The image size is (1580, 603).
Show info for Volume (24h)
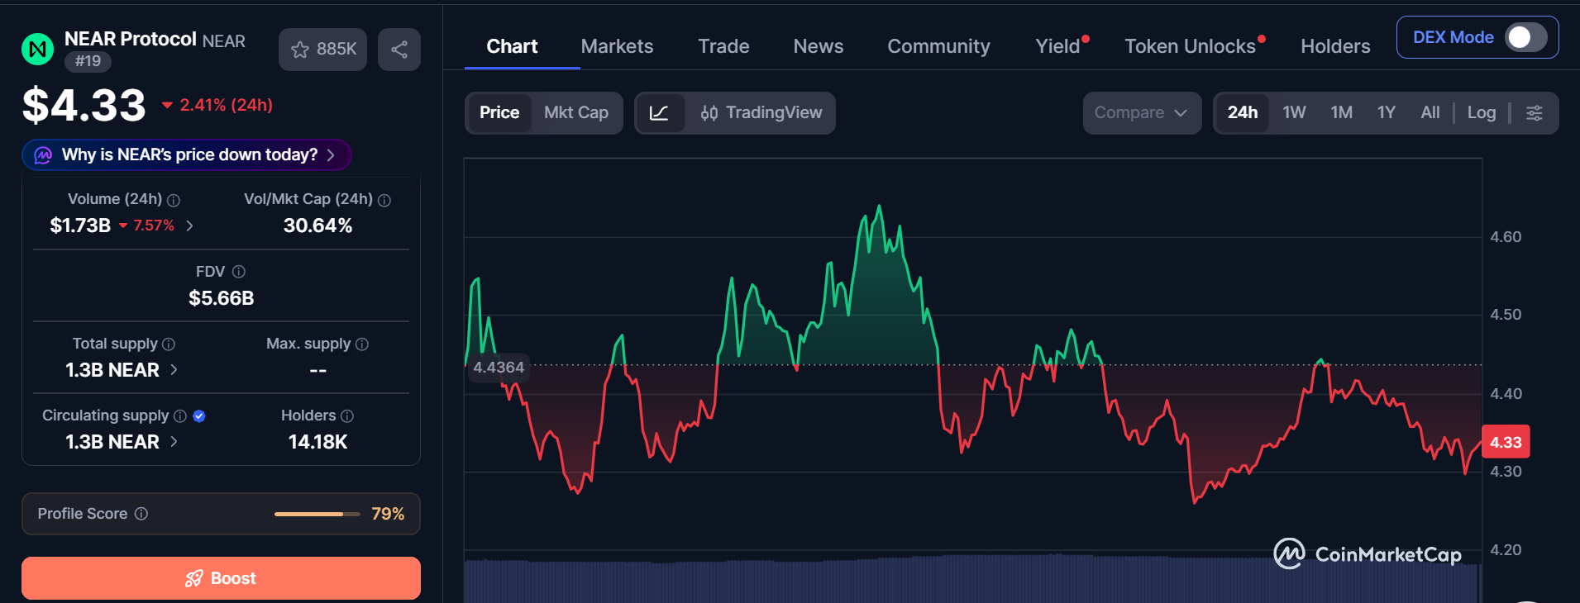click(174, 200)
